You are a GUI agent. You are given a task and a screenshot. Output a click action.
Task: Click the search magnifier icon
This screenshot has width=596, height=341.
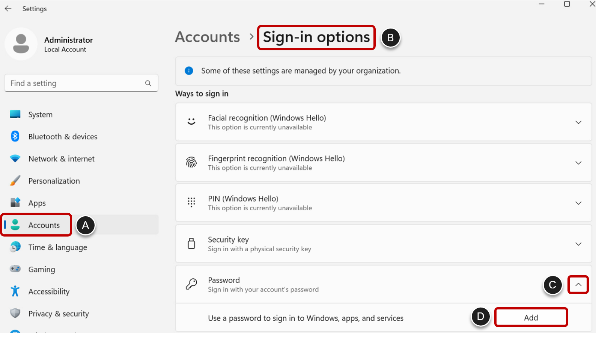(x=148, y=83)
